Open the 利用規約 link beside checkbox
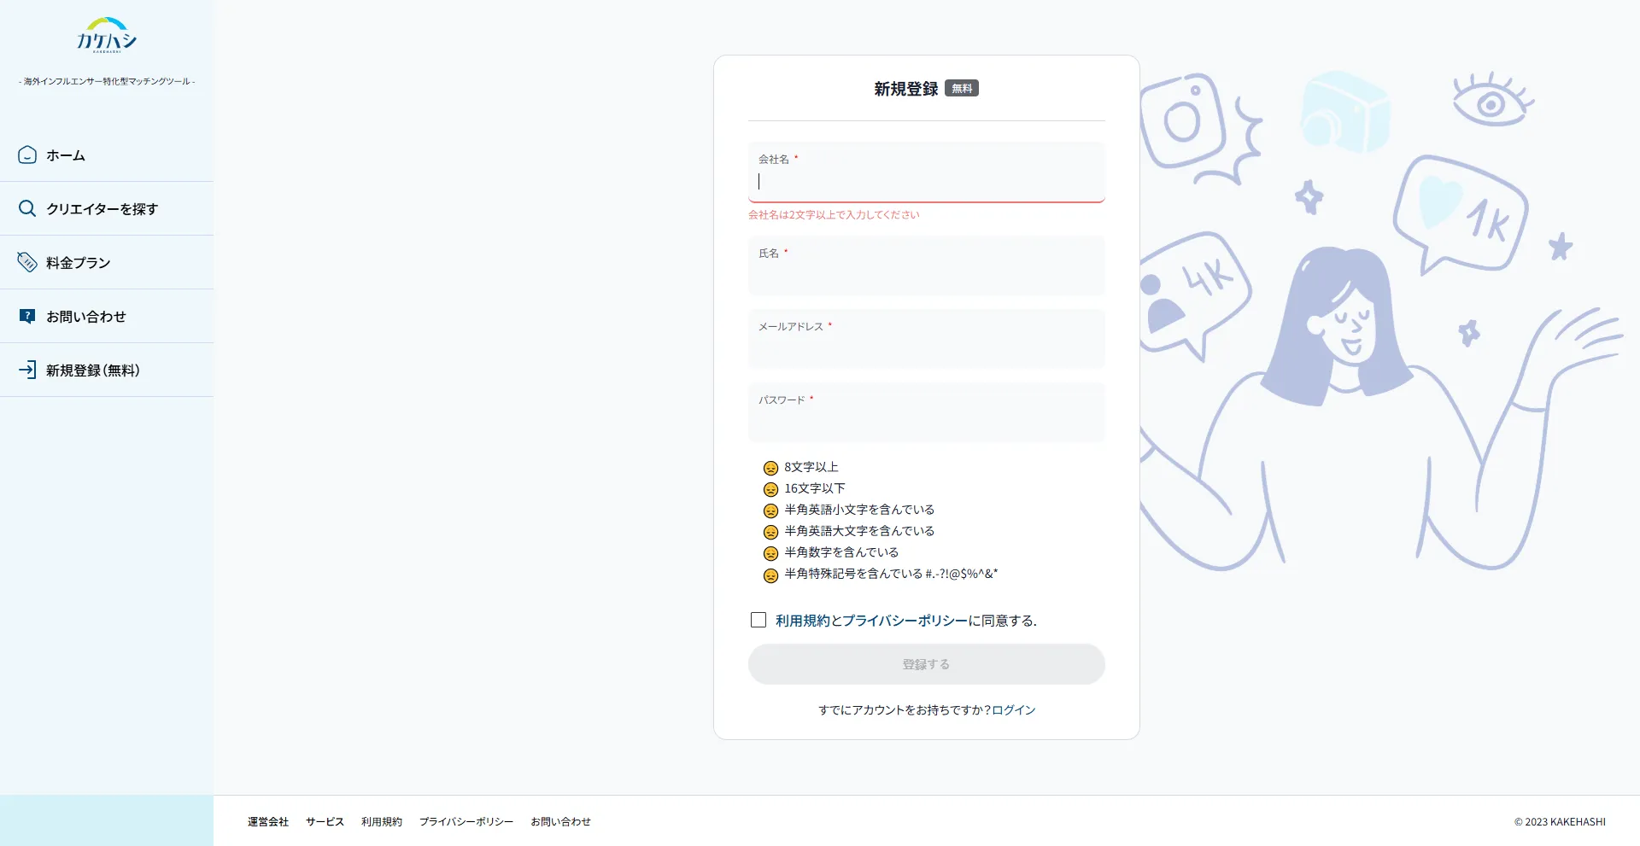 (x=802, y=621)
